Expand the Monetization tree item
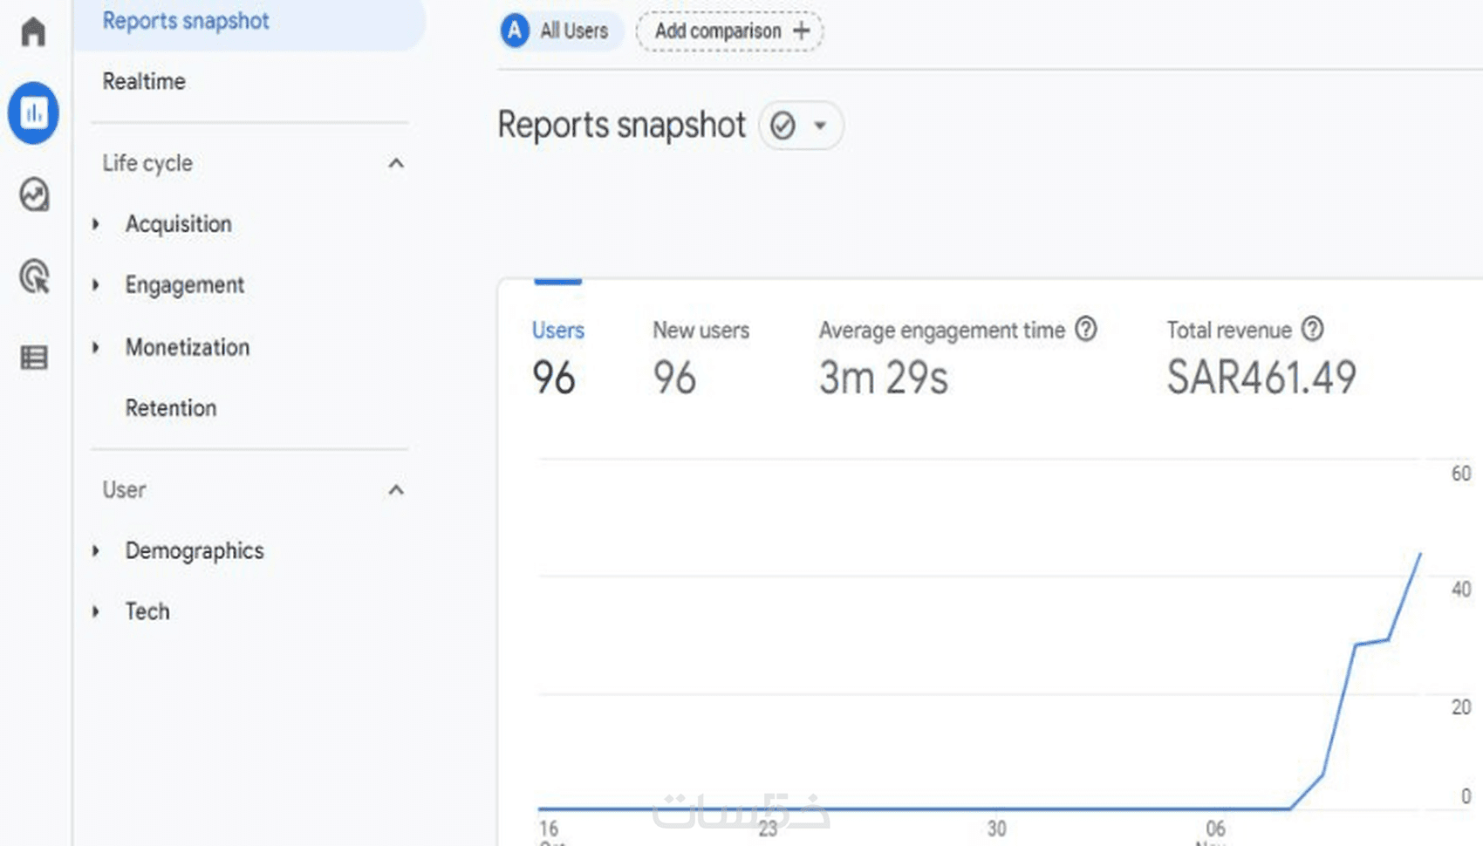This screenshot has width=1483, height=846. pyautogui.click(x=96, y=347)
